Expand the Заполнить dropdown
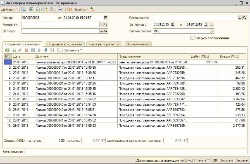This screenshot has height=164, width=250. click(x=73, y=50)
